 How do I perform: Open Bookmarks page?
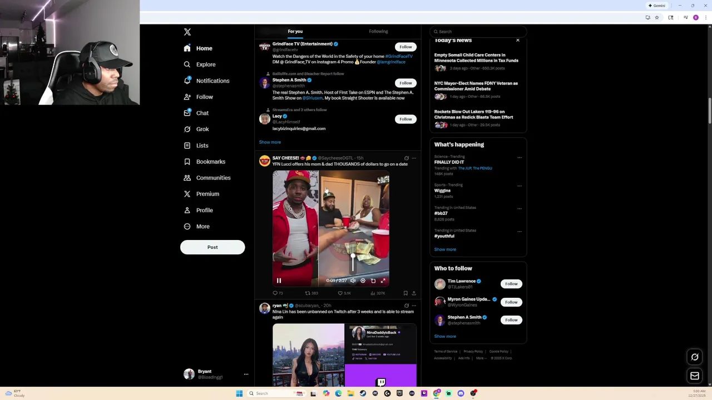point(205,162)
